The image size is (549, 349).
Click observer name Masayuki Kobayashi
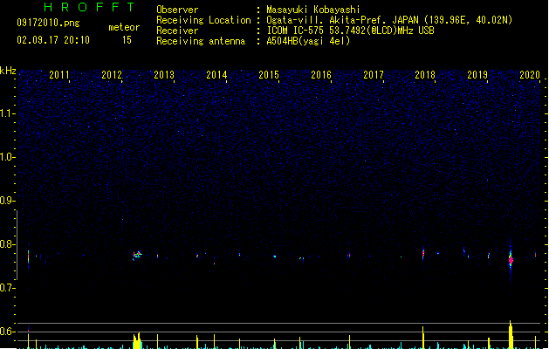pyautogui.click(x=313, y=10)
